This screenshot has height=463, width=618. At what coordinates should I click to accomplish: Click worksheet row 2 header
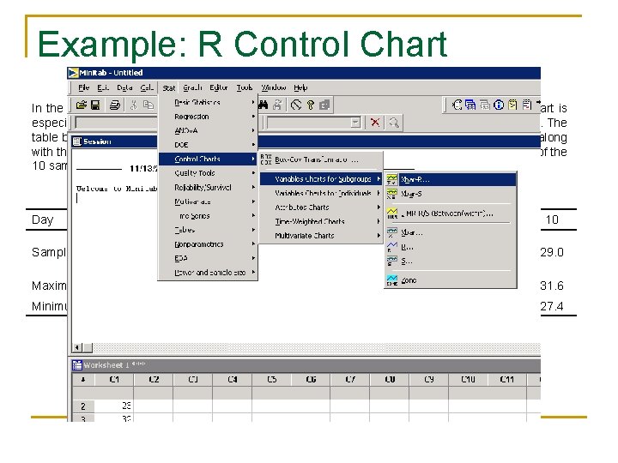[x=83, y=406]
